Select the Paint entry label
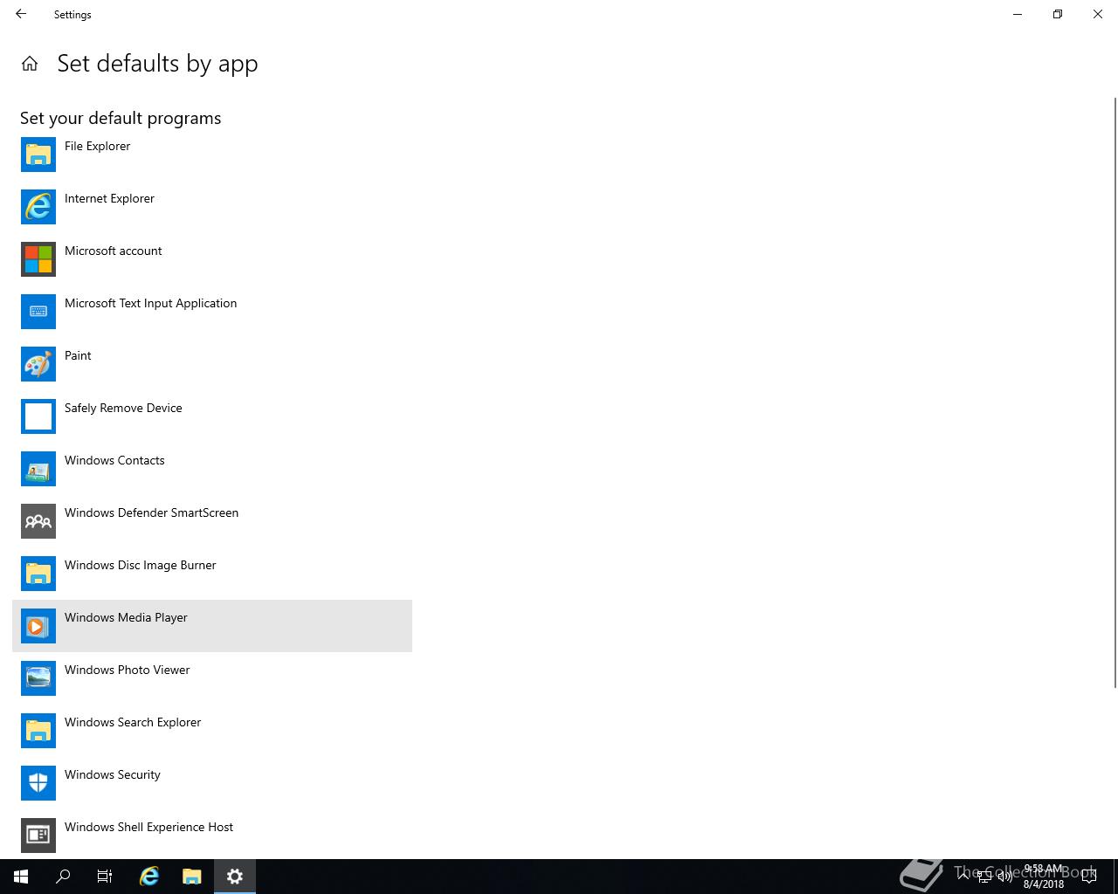 coord(78,355)
